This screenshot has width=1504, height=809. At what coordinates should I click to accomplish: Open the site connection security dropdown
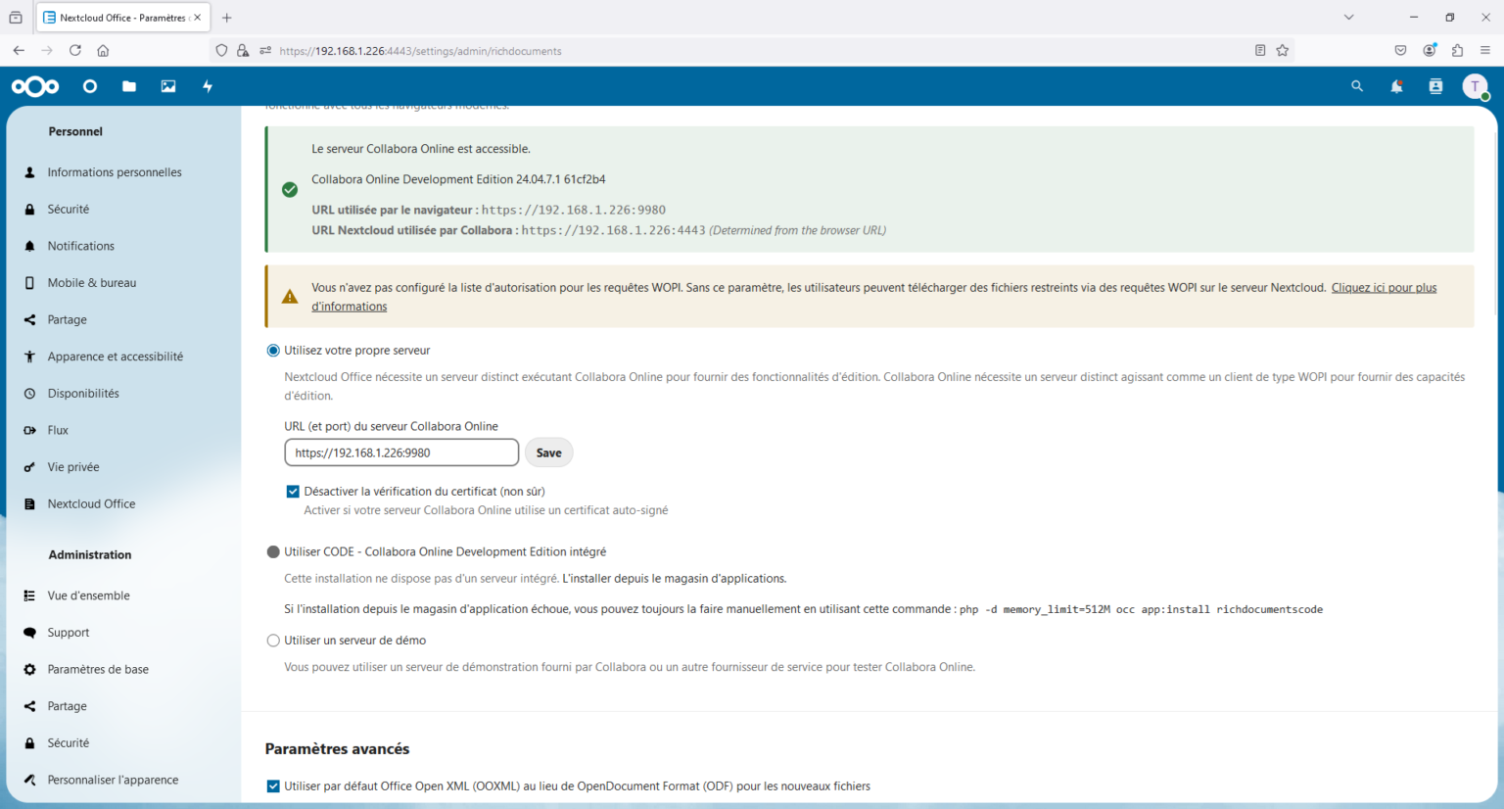pyautogui.click(x=243, y=50)
